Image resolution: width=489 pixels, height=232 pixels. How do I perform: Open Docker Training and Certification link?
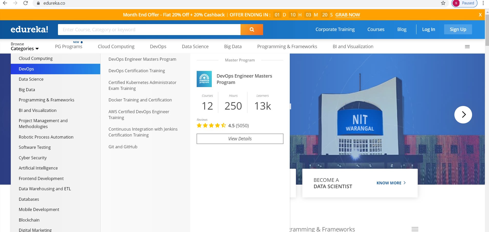[x=140, y=100]
